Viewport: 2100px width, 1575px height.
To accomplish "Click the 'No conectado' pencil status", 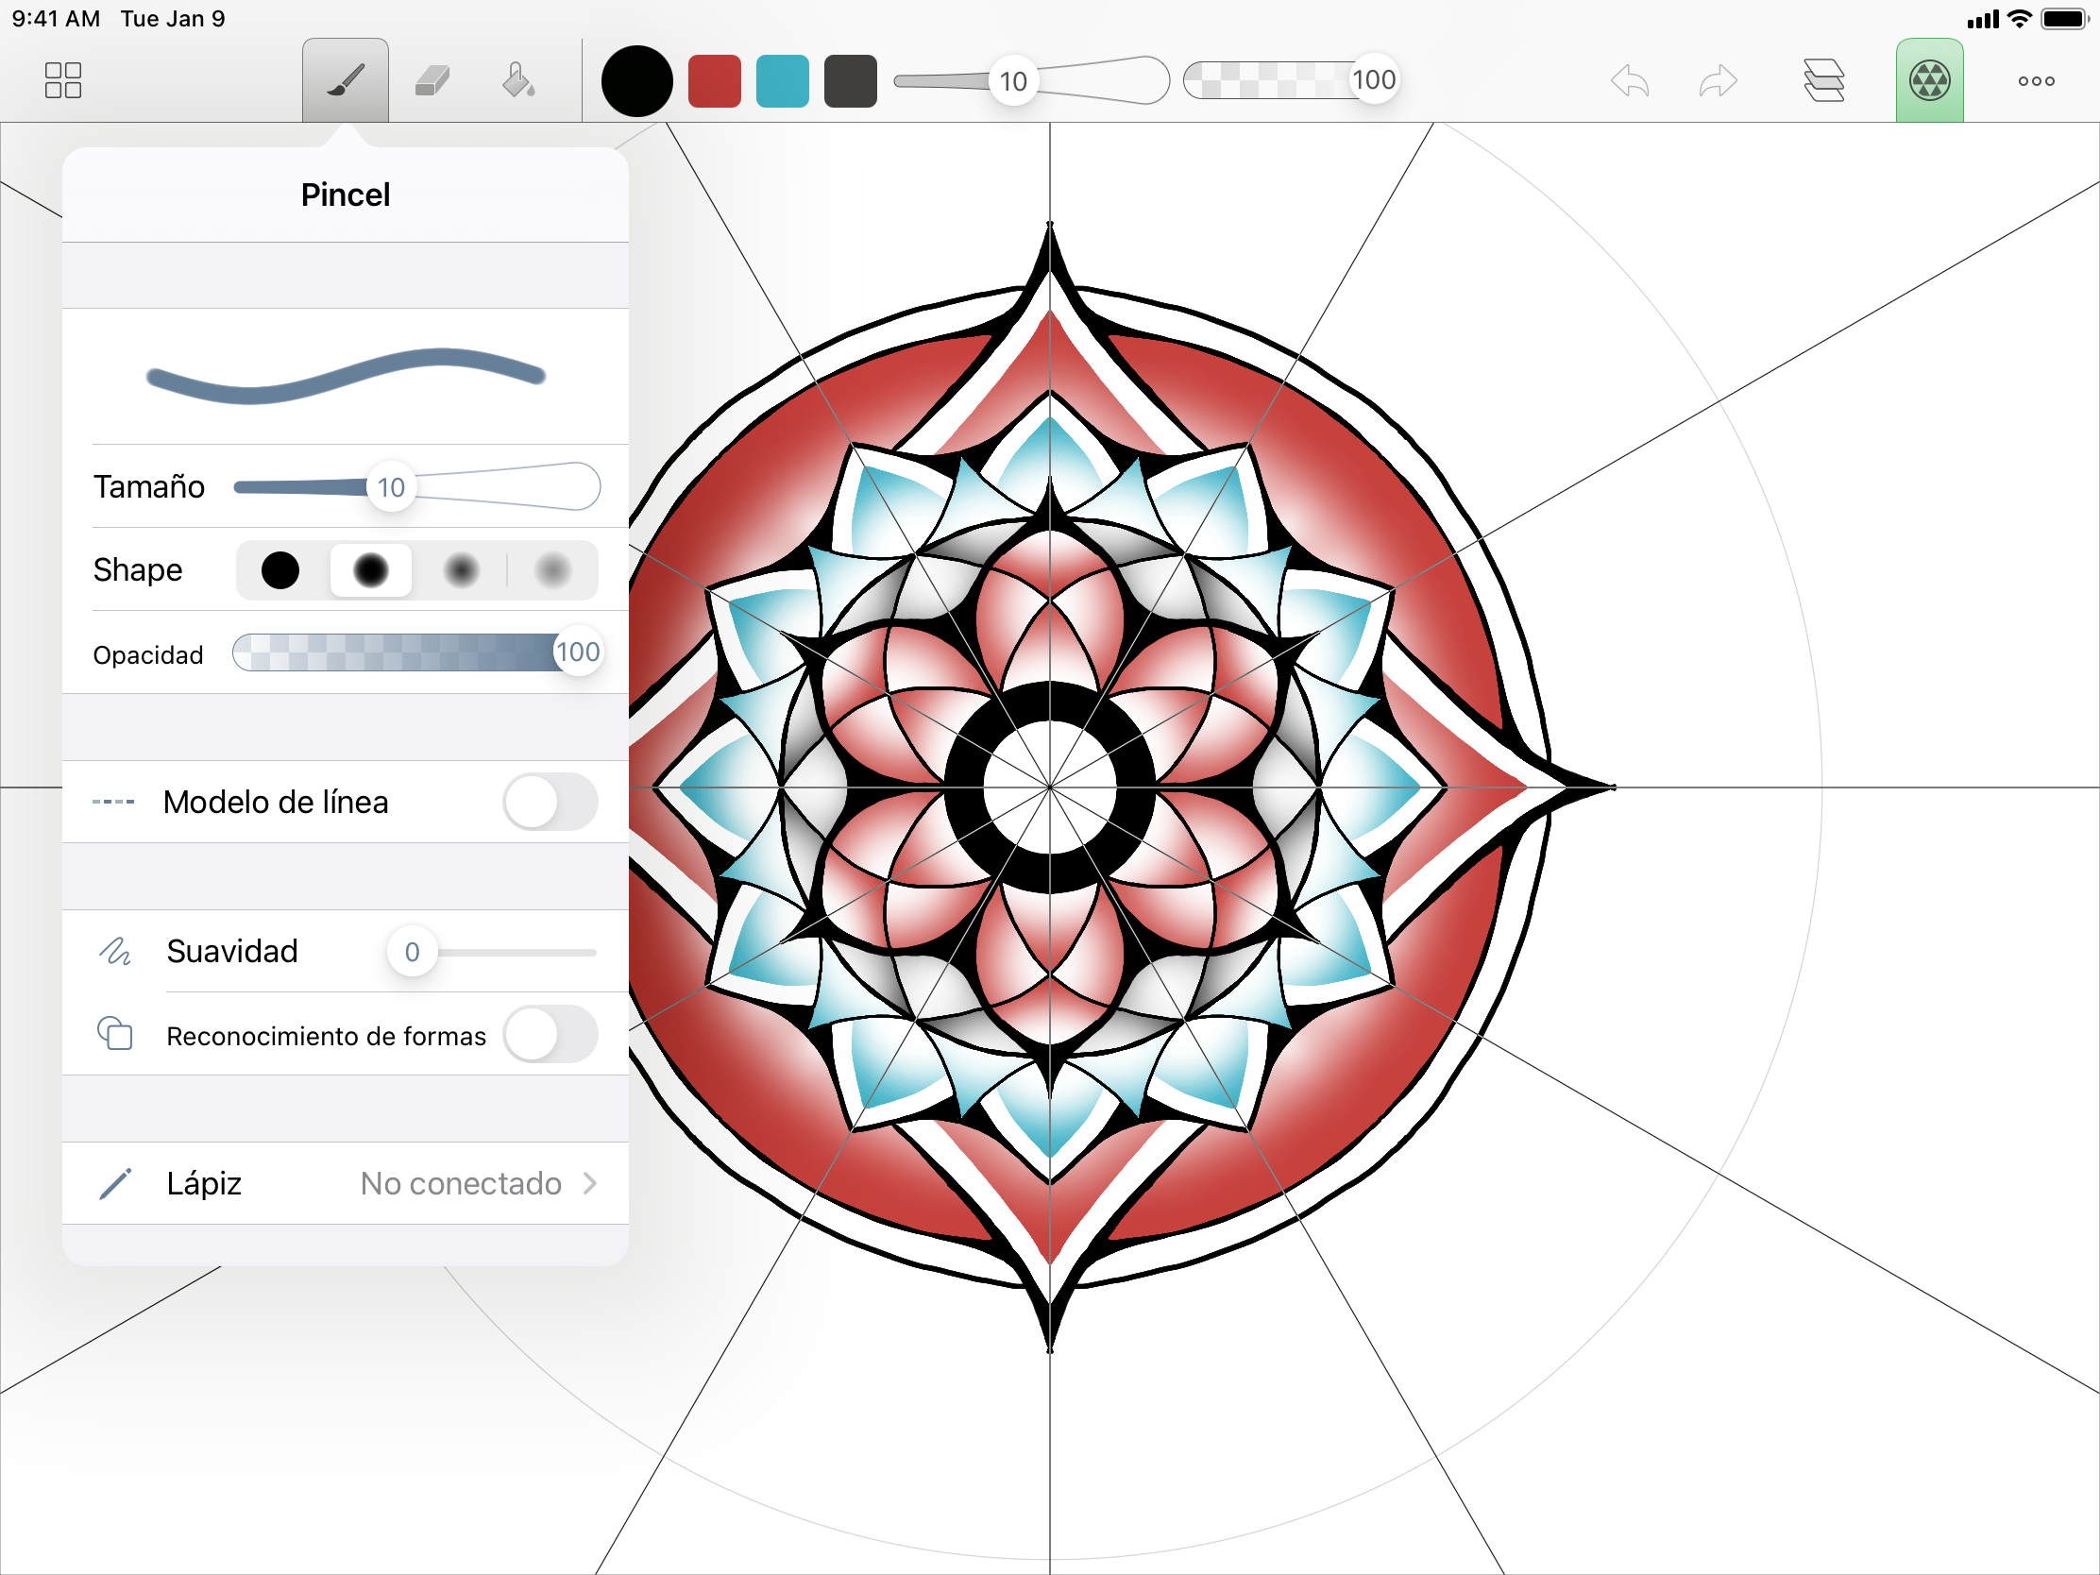I will coord(462,1184).
